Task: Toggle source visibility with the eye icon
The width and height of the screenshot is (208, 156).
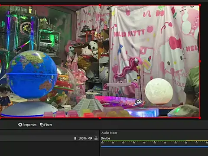Action: tap(90, 138)
